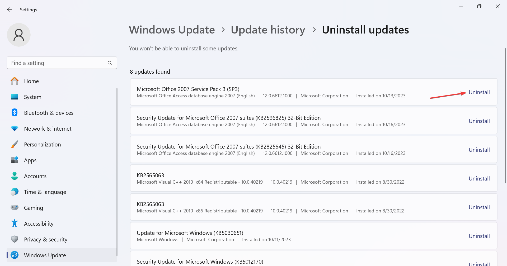Open Gaming settings
Screen dimensions: 507x266
click(33, 208)
